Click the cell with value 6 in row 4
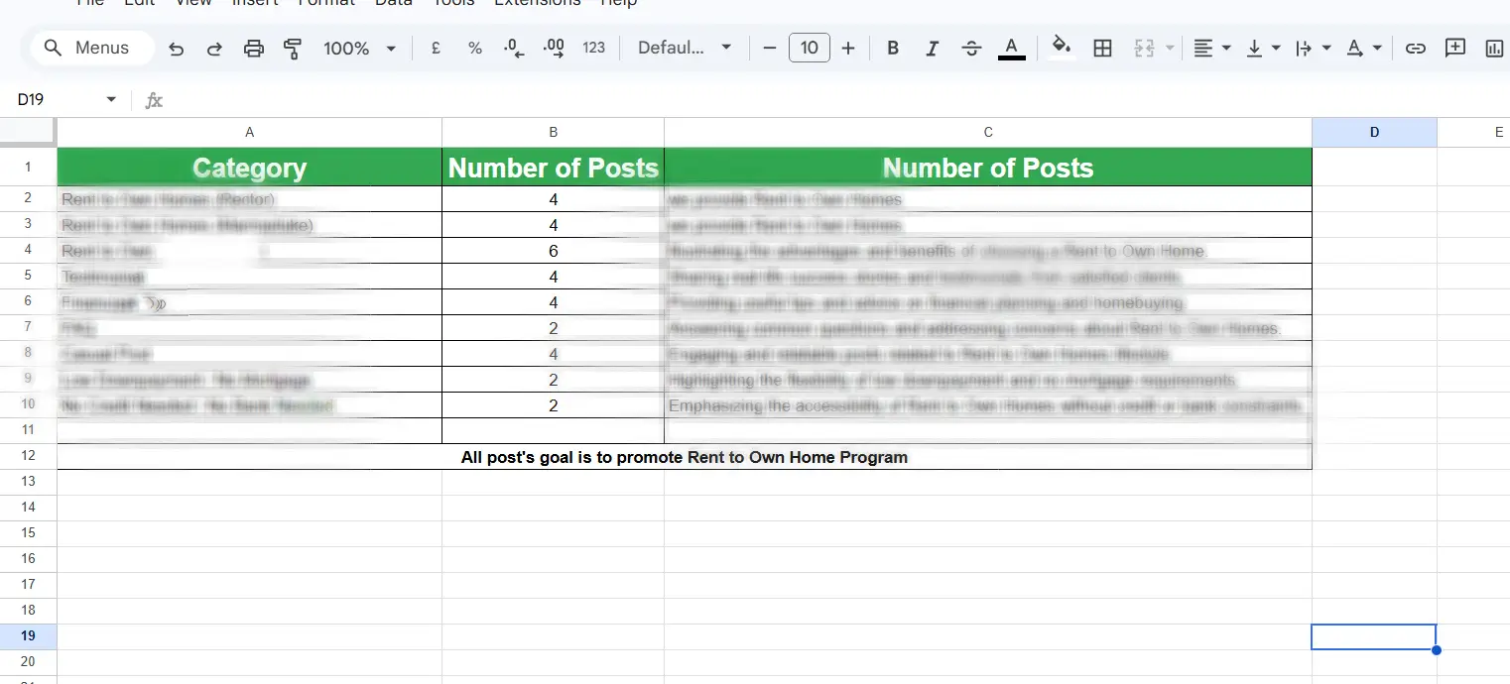The image size is (1510, 684). 553,251
